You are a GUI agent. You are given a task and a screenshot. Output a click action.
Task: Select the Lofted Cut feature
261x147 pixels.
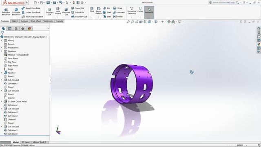point(78,12)
